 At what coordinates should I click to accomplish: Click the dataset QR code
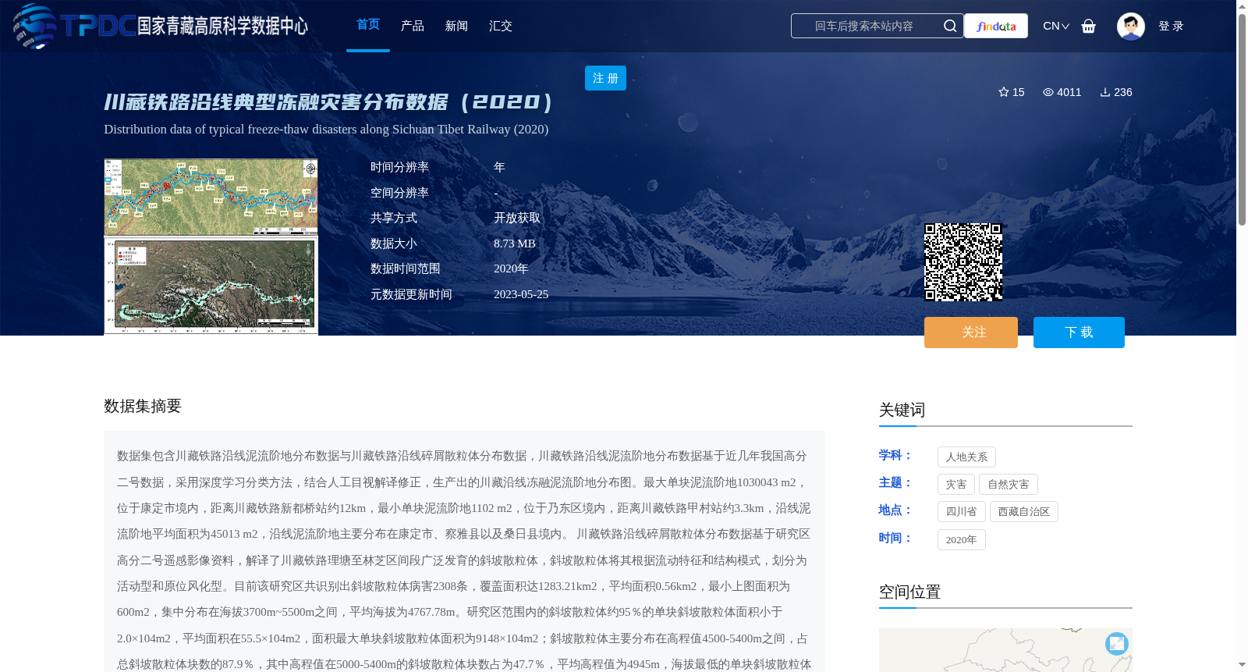point(963,262)
